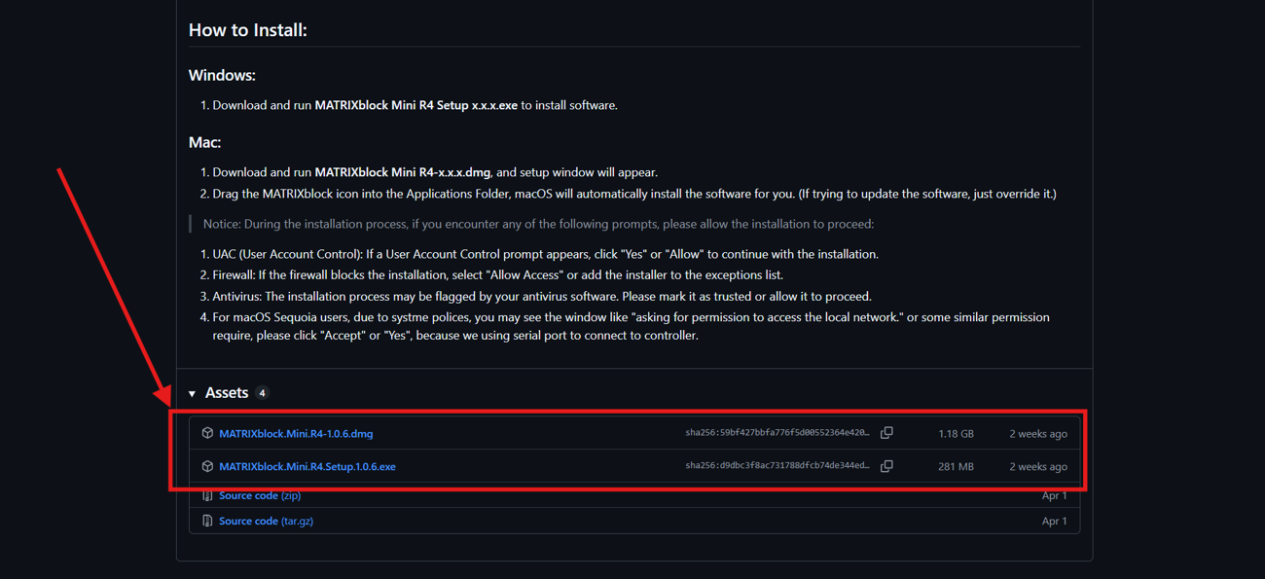
Task: Copy the SHA256 hash of the .dmg file
Action: tap(886, 433)
